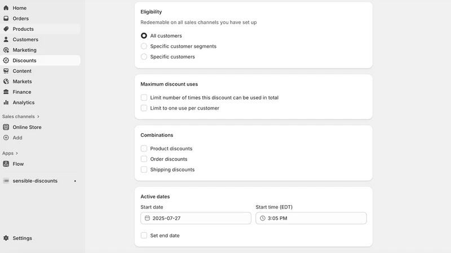Click the Settings gear icon
This screenshot has height=253, width=451.
click(6, 238)
